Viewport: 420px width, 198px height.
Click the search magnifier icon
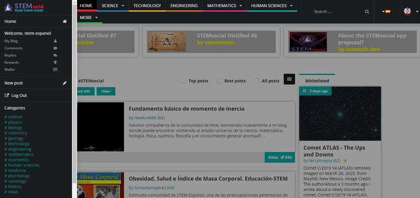pyautogui.click(x=367, y=12)
